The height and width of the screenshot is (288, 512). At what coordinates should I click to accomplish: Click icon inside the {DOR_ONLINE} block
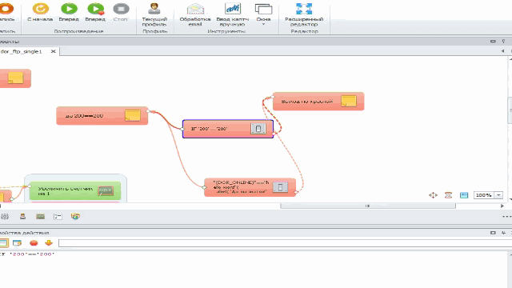click(280, 187)
